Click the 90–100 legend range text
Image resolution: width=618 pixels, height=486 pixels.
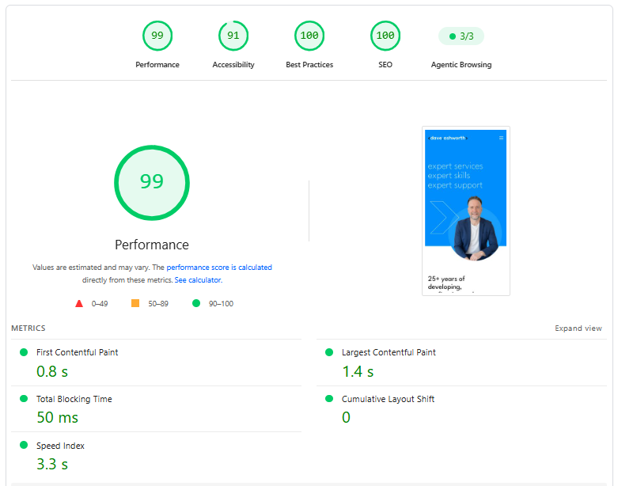(221, 303)
